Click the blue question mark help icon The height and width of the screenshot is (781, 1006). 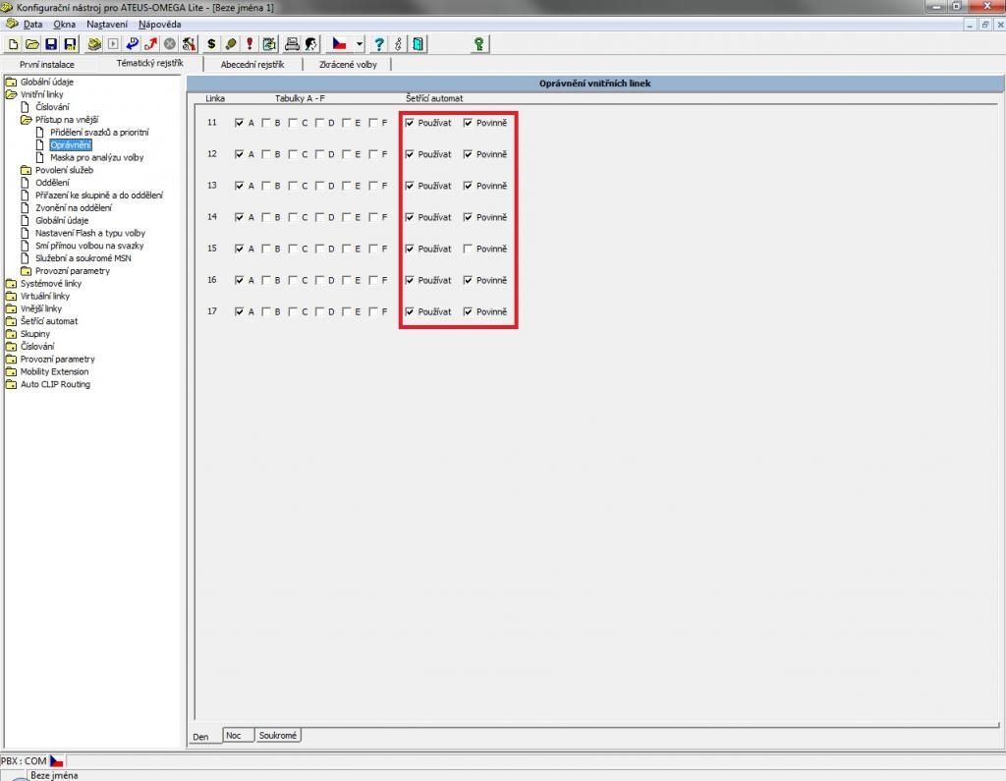[x=379, y=44]
